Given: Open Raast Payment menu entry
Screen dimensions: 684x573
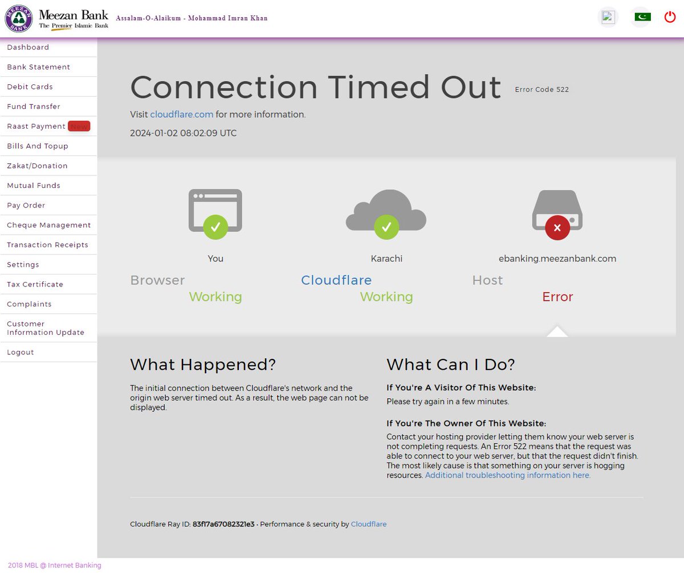Looking at the screenshot, I should tap(48, 126).
